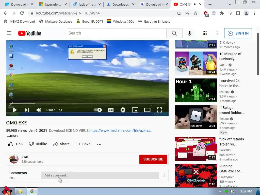Click the Add a comment field
Viewport: 260px width, 195px height.
pyautogui.click(x=100, y=175)
